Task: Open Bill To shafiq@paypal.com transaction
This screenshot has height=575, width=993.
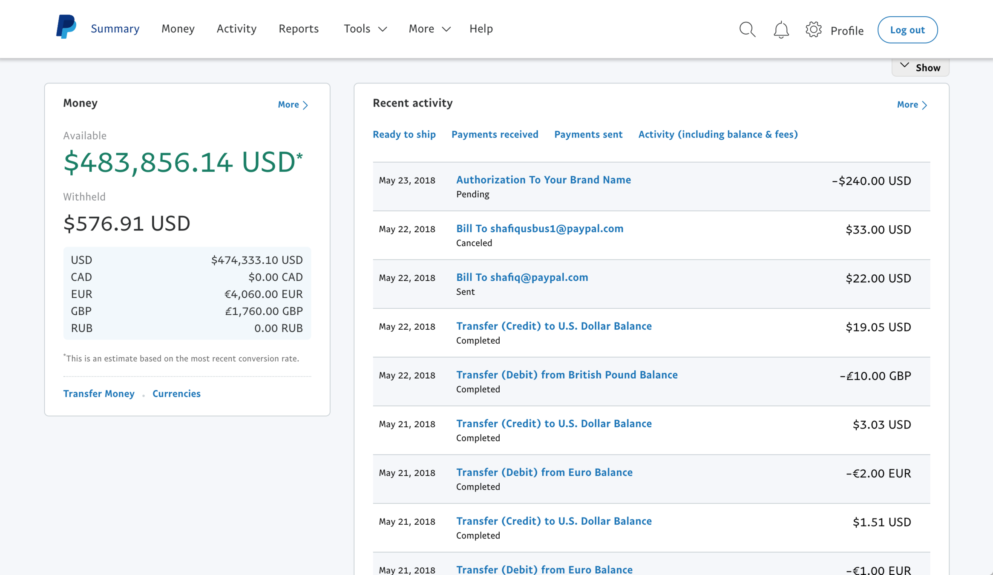Action: pyautogui.click(x=522, y=277)
